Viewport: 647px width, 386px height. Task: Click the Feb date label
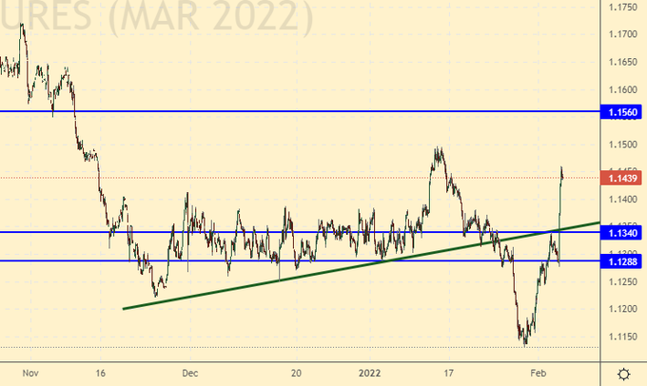539,374
